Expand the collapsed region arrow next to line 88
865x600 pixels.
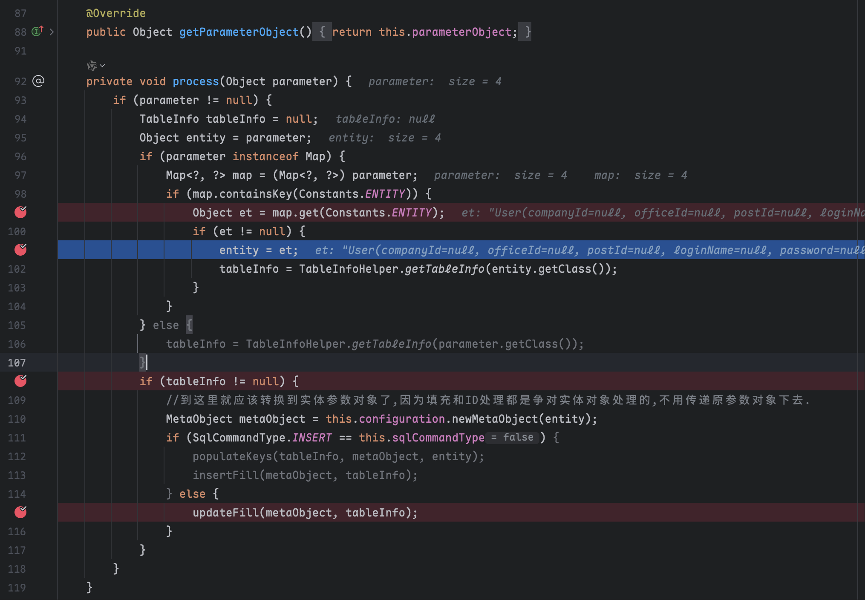[52, 32]
